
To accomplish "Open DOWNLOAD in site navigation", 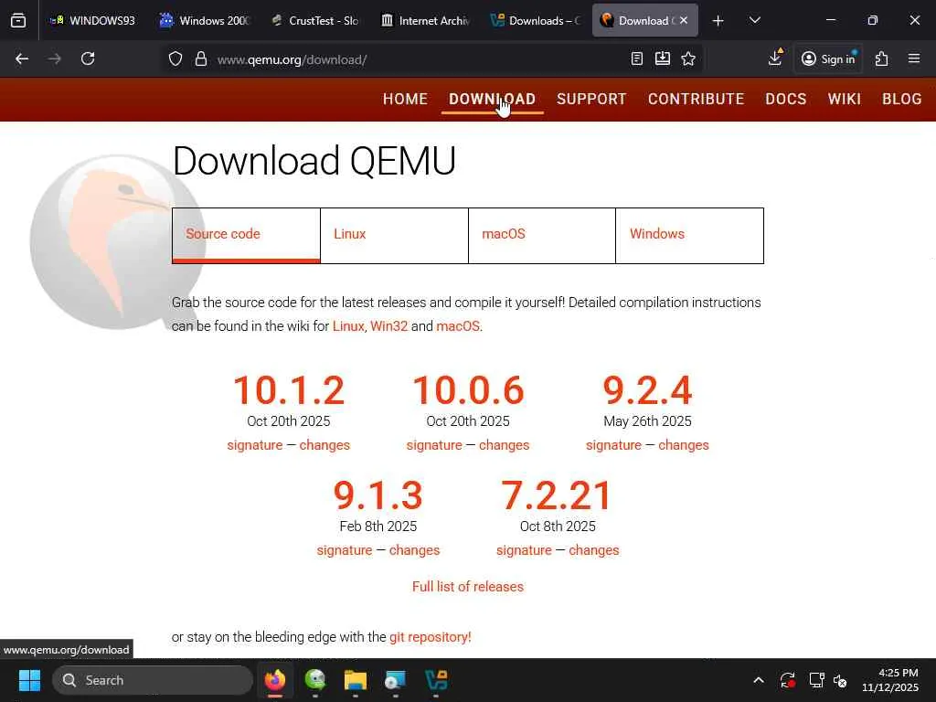I will click(x=492, y=99).
